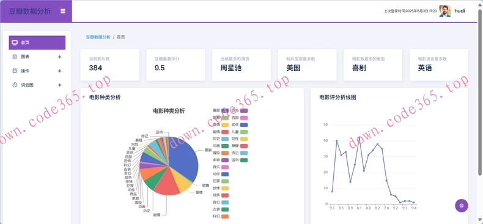
Task: Click the 周星驰 stat card value
Action: (231, 68)
